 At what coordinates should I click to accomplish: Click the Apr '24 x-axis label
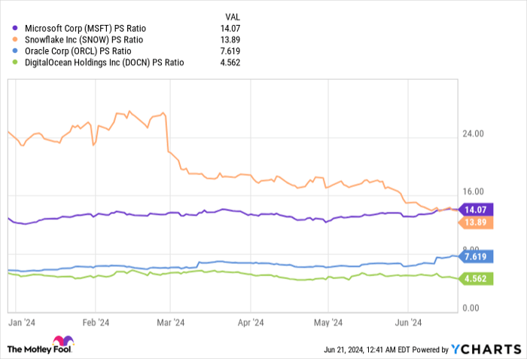(x=251, y=323)
